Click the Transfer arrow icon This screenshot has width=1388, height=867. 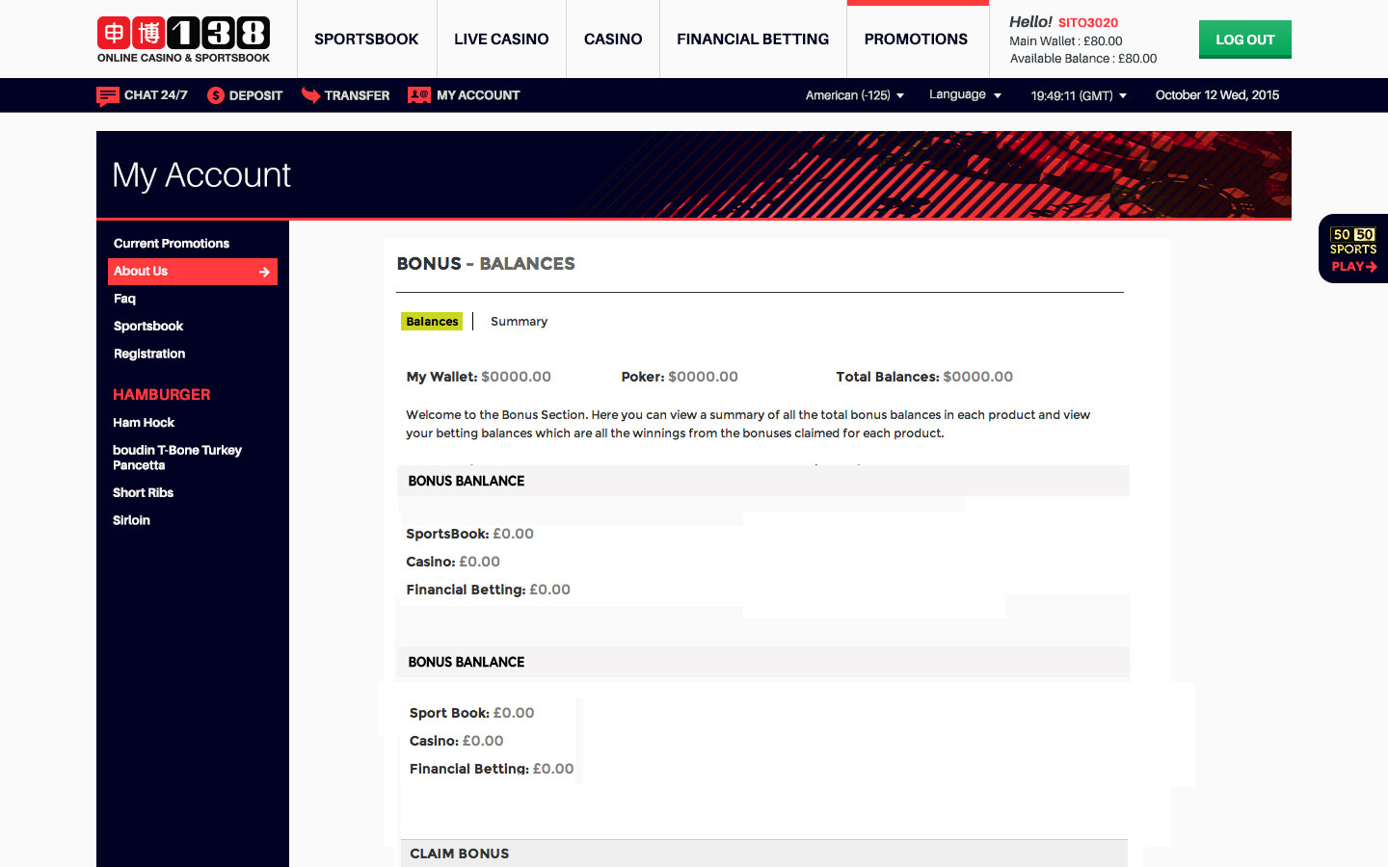[310, 95]
